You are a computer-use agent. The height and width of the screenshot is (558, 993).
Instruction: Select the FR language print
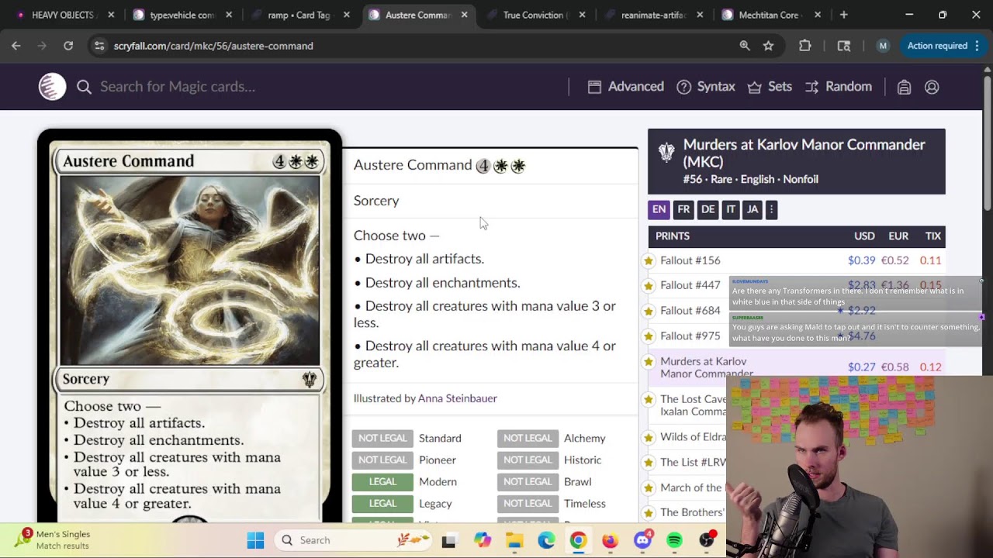tap(683, 209)
